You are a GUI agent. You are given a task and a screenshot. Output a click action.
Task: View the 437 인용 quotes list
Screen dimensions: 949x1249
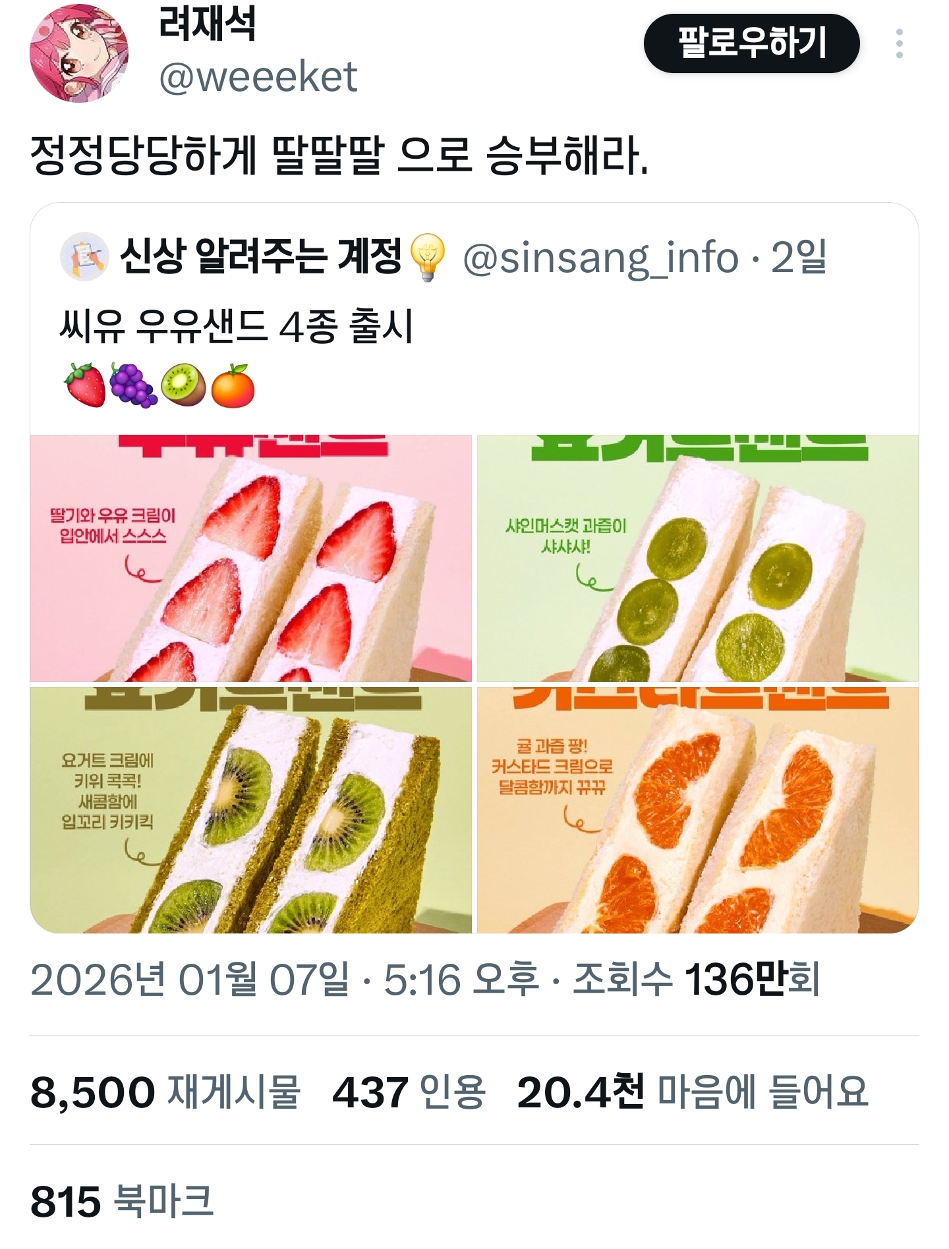click(x=409, y=1092)
